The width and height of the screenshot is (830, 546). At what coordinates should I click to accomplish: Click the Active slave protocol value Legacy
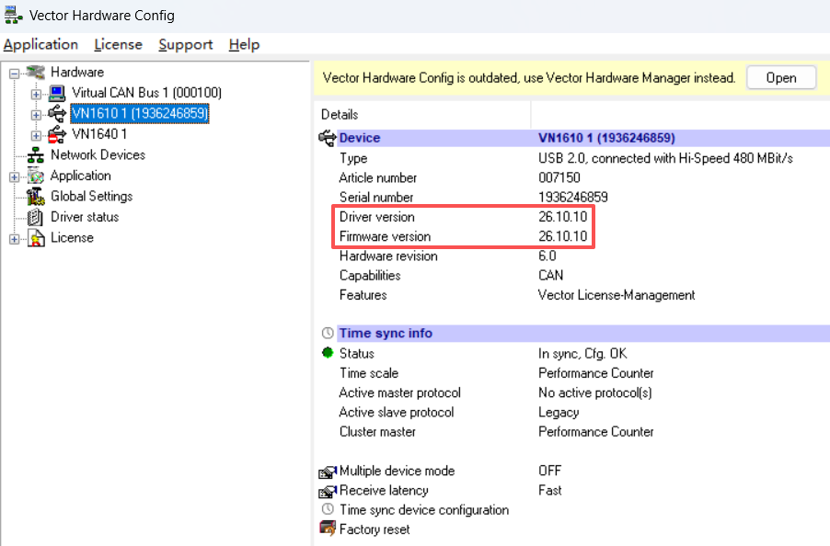[559, 413]
